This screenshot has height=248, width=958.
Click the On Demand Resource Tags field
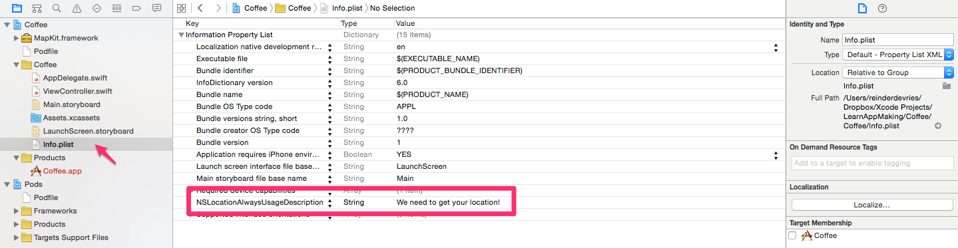pos(873,163)
